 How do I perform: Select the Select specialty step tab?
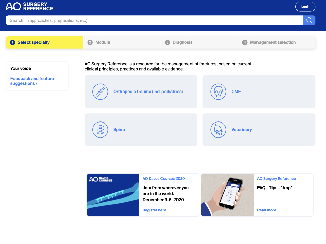(x=45, y=42)
